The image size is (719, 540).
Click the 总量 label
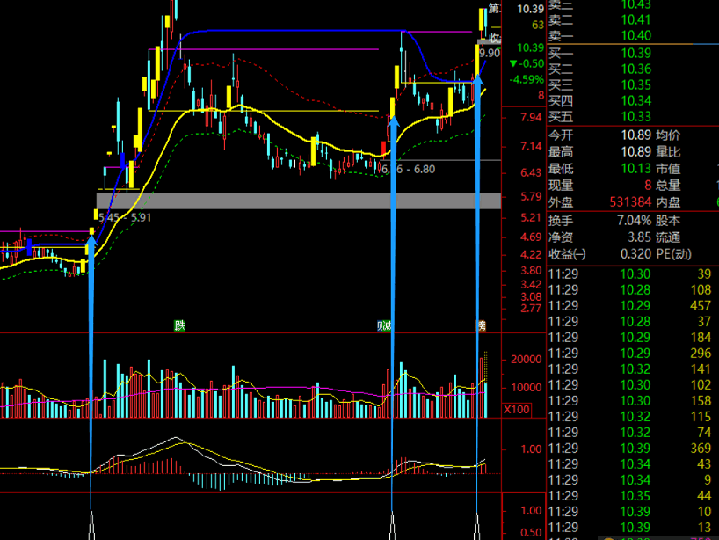pyautogui.click(x=668, y=185)
